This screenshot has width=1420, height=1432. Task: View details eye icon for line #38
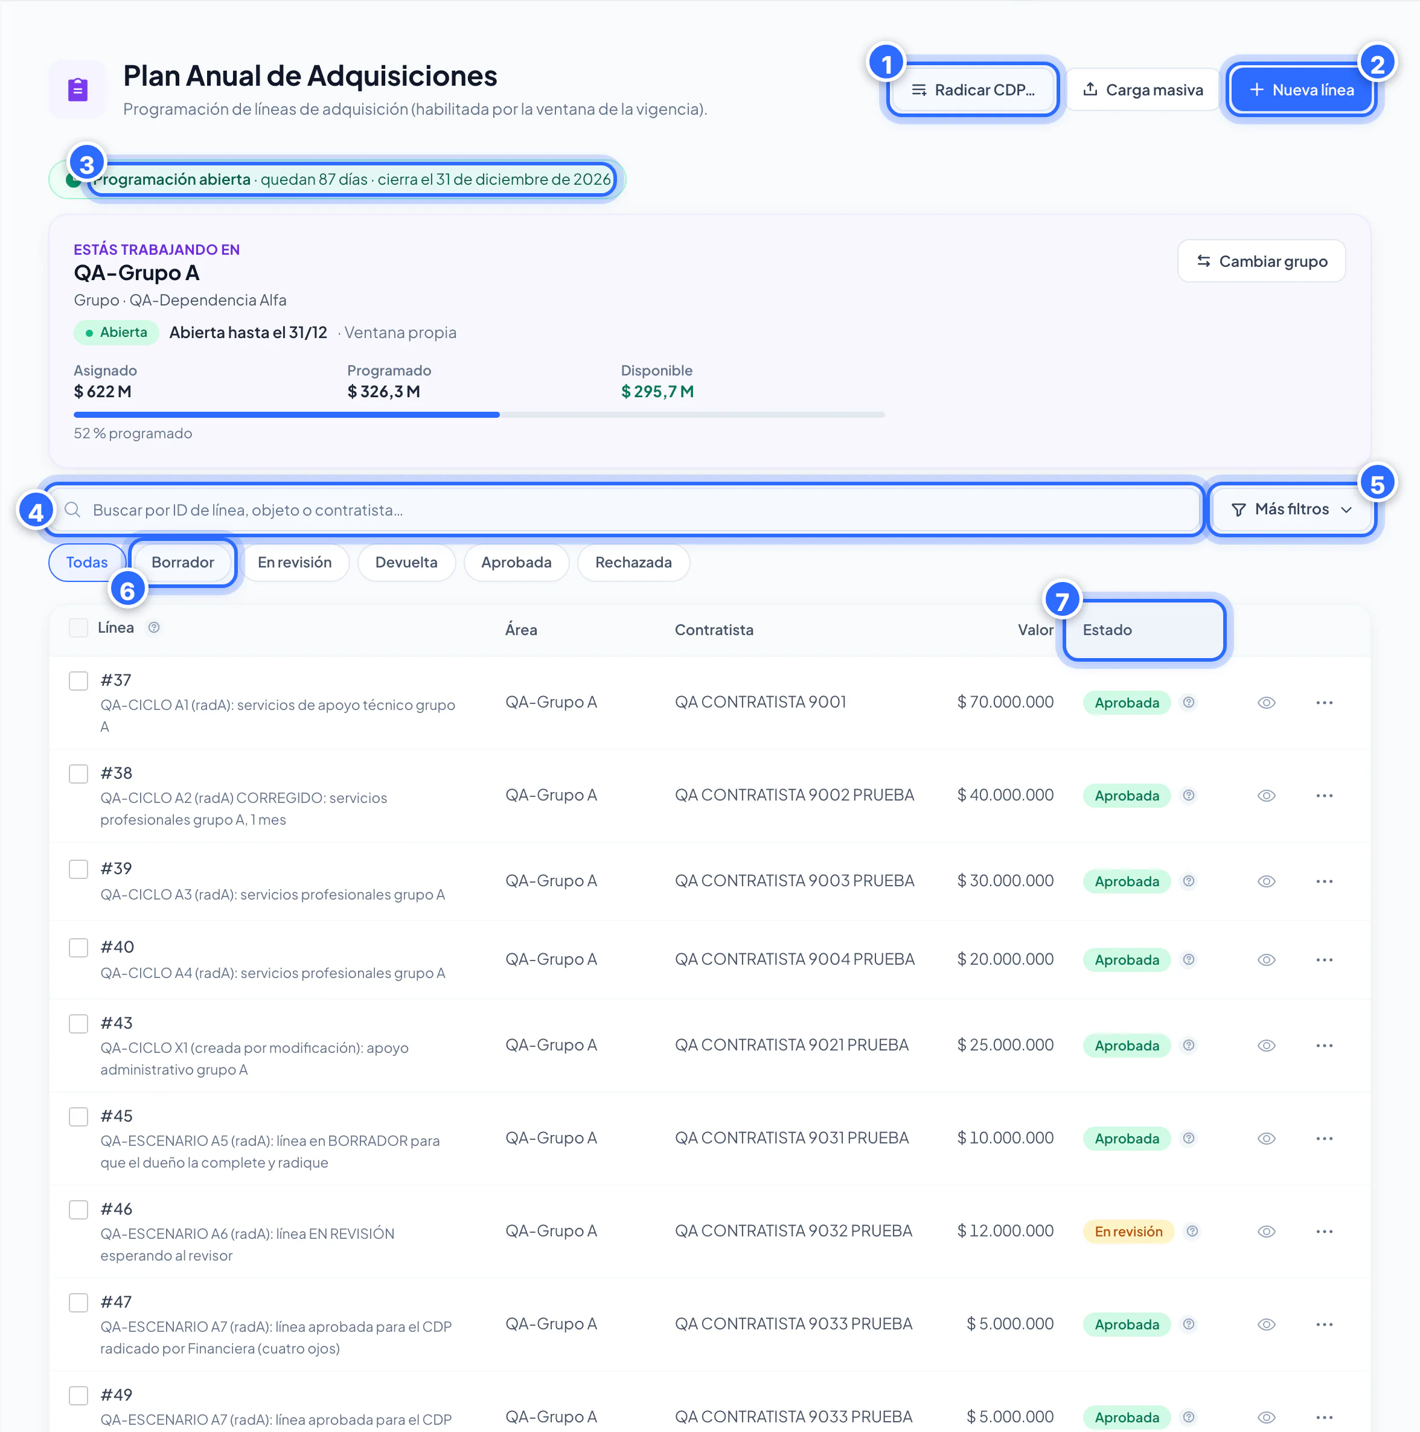(1266, 795)
